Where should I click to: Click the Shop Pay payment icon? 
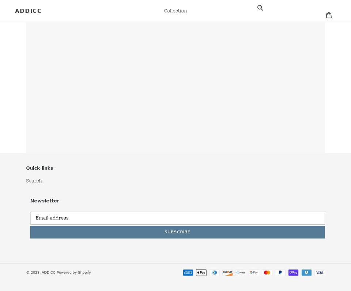pos(293,272)
